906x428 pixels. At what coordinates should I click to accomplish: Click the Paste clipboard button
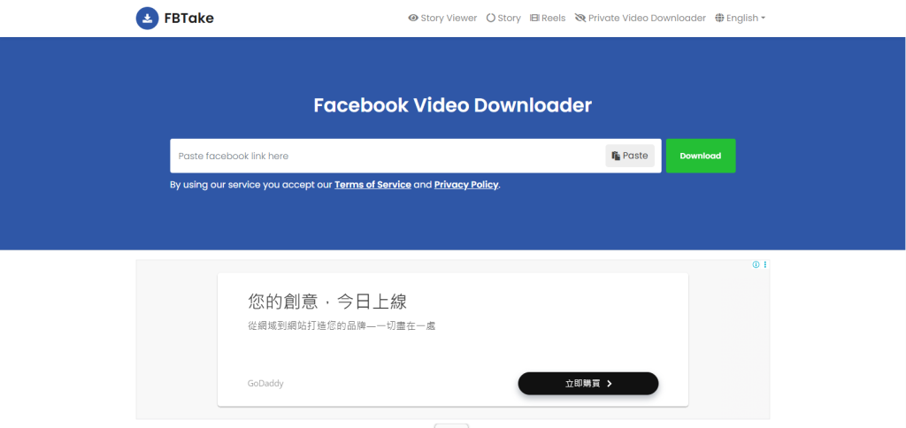pos(630,156)
